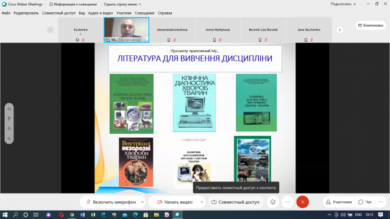Select Jane Yaschenko's participant tile
390x219 pixels.
click(309, 30)
